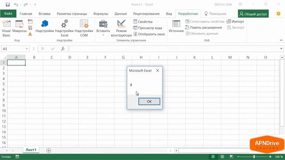Open macro security warning icon
This screenshot has height=160, width=285.
30,34
